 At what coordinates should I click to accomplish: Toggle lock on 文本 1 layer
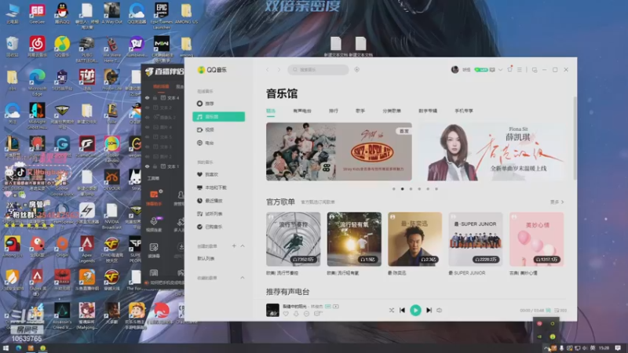pyautogui.click(x=155, y=166)
